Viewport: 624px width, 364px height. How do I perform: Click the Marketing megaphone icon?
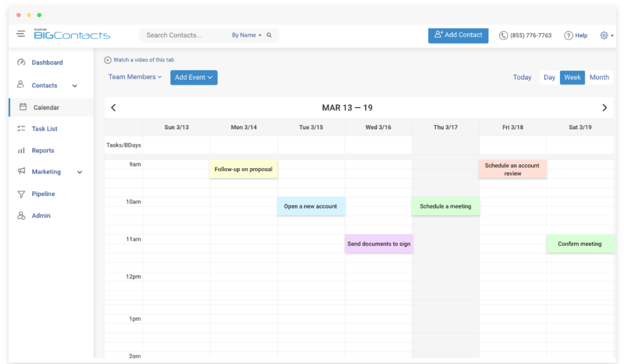[x=21, y=172]
